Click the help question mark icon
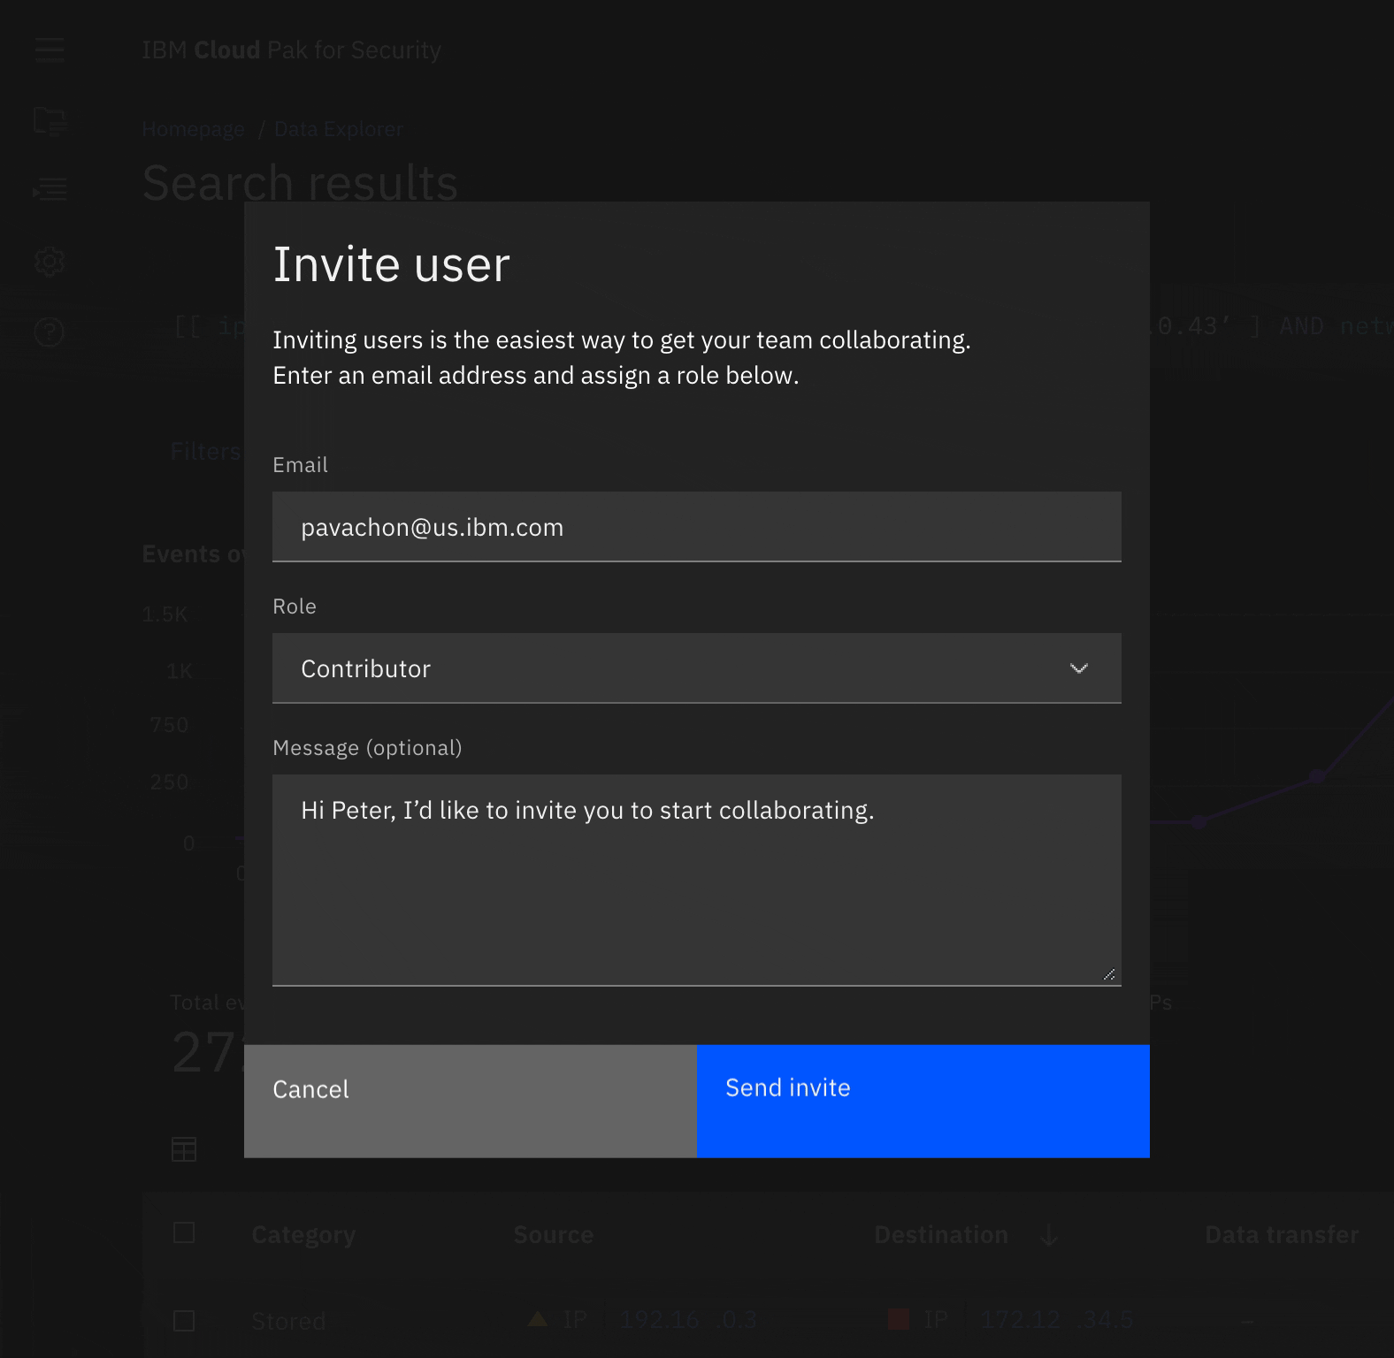This screenshot has width=1394, height=1358. 50,332
